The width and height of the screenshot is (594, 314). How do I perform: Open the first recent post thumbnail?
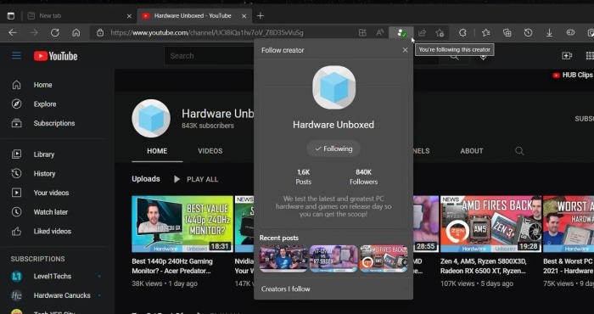point(283,259)
